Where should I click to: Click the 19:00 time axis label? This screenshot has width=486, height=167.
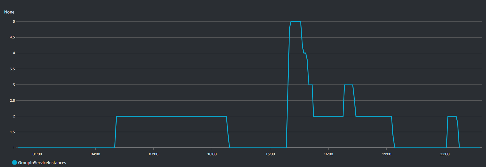click(387, 154)
